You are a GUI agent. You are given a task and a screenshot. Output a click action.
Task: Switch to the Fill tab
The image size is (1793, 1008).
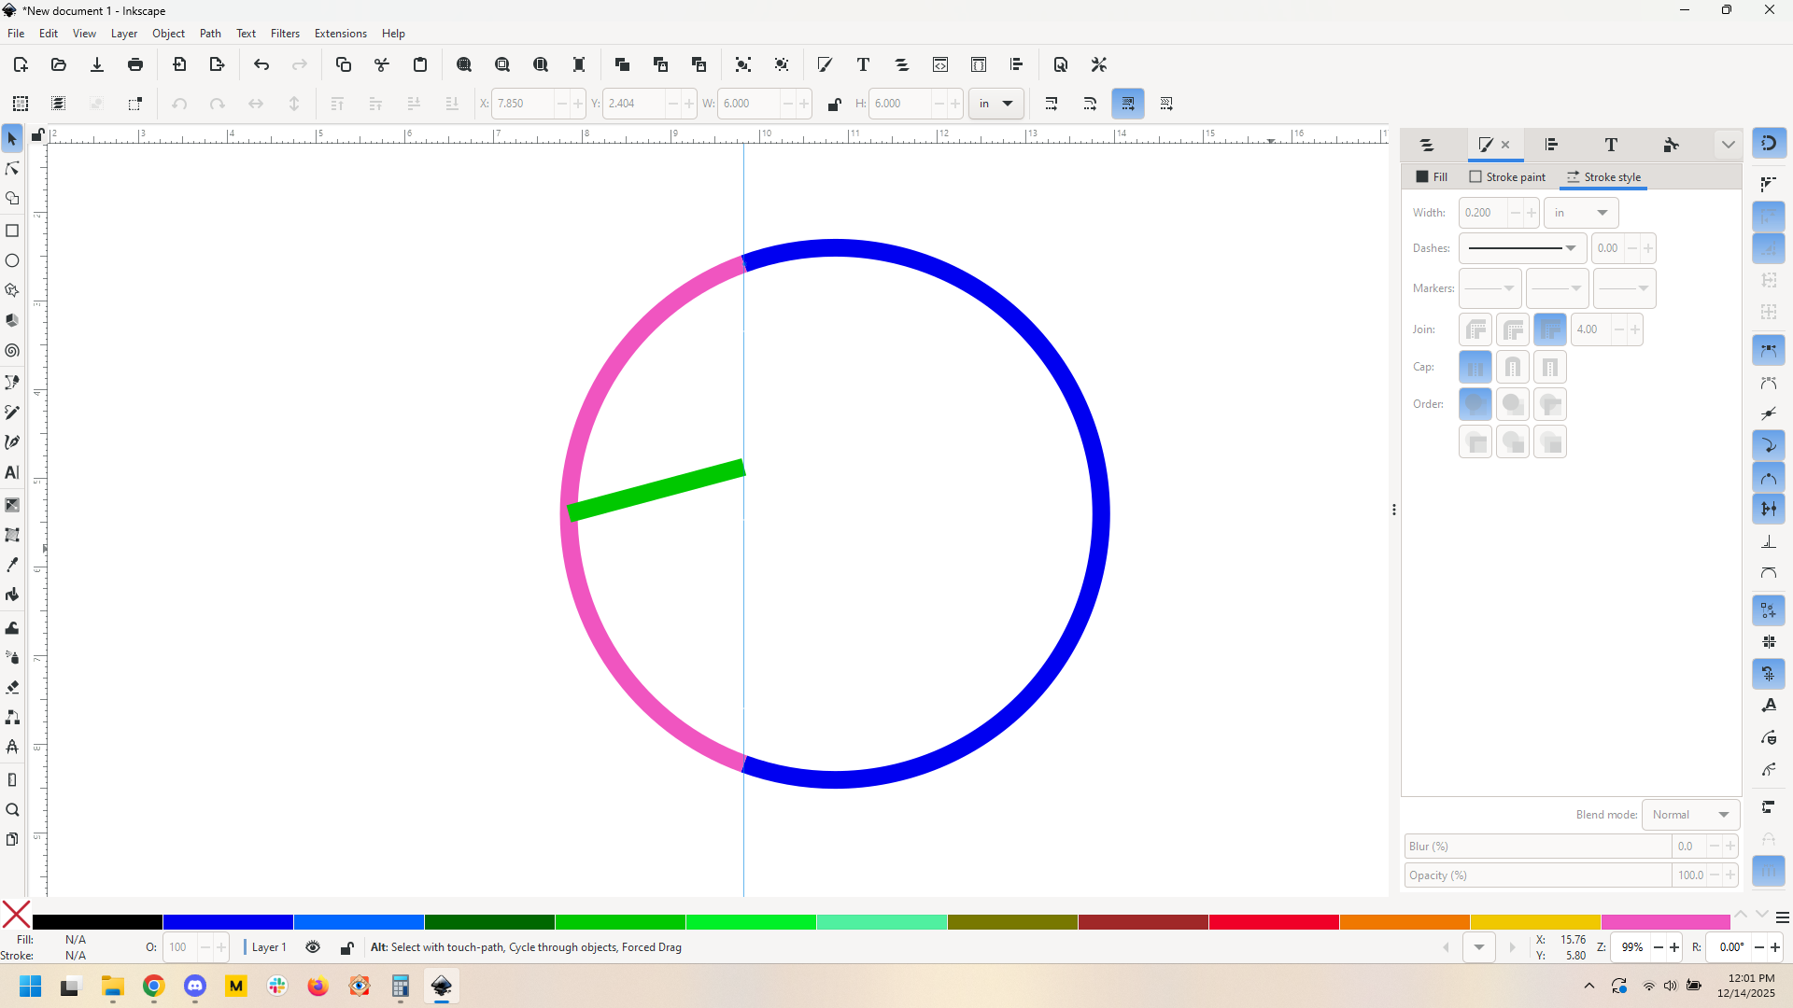pyautogui.click(x=1432, y=177)
